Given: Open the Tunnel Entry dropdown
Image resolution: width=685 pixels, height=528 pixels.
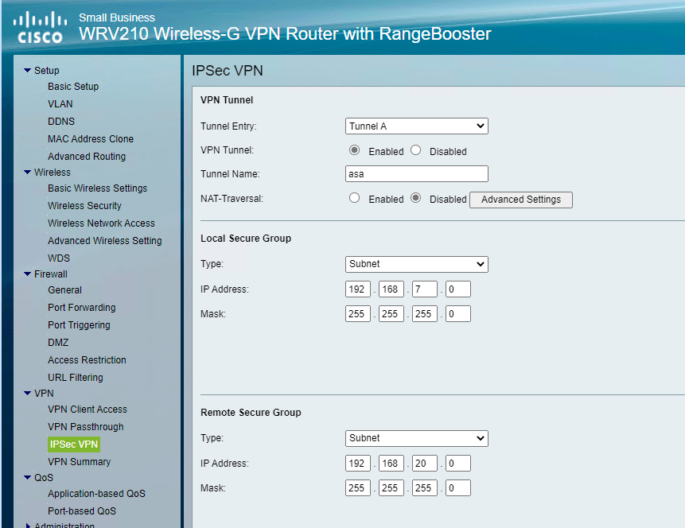Looking at the screenshot, I should [416, 126].
